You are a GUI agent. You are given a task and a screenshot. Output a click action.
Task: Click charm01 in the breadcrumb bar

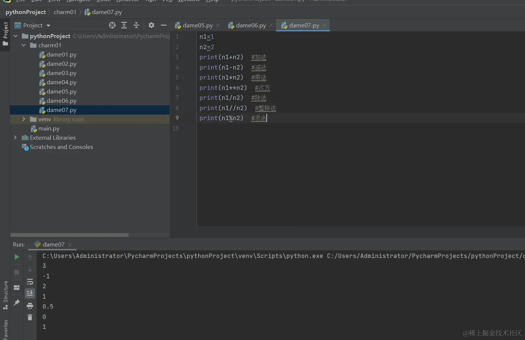coord(65,12)
